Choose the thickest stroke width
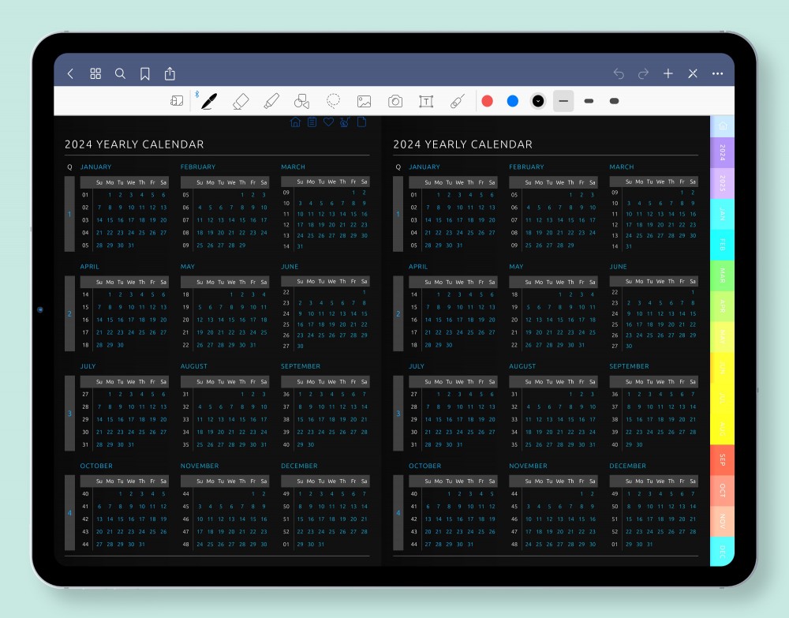789x618 pixels. click(x=614, y=101)
